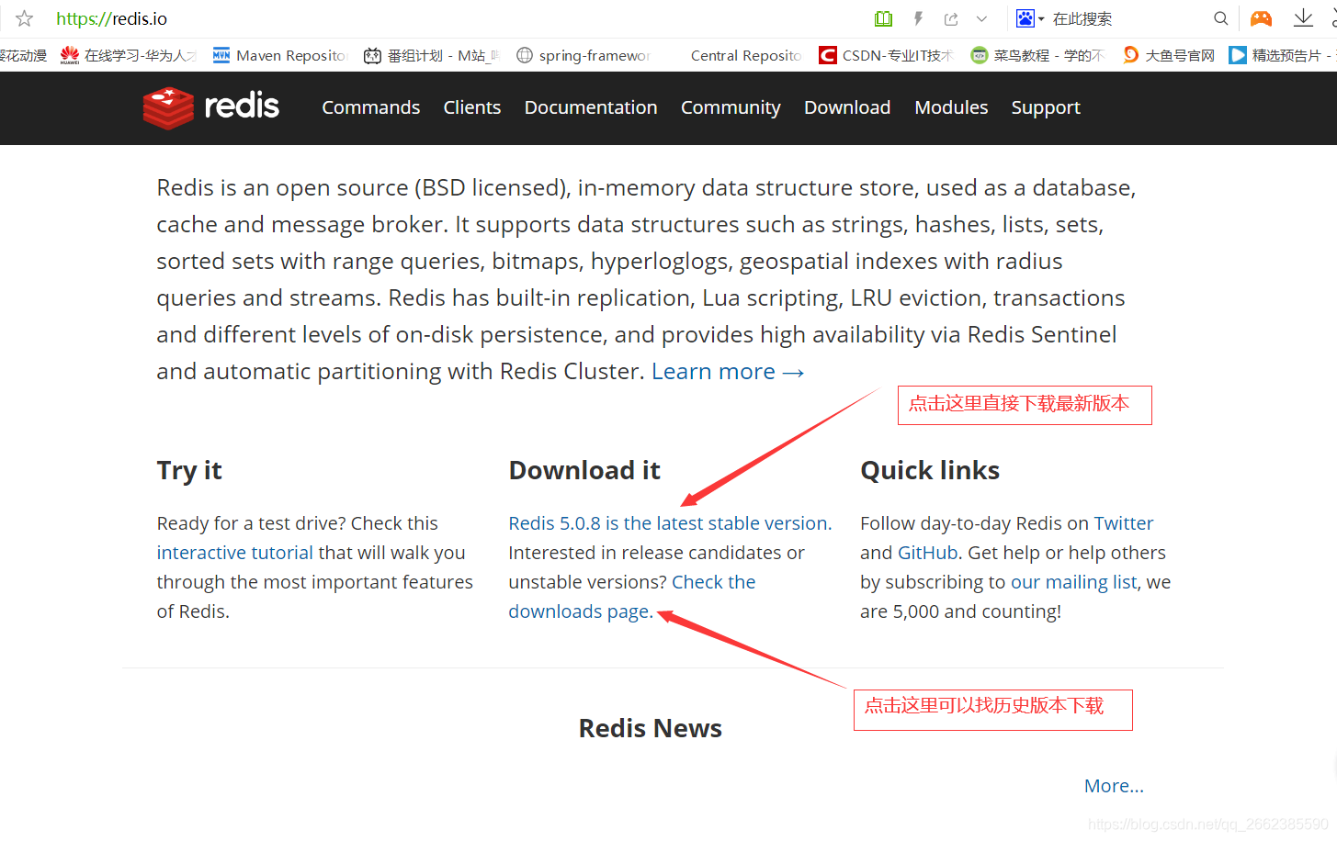Open reader mode via the book icon
Image resolution: width=1337 pixels, height=841 pixels.
coord(883,18)
